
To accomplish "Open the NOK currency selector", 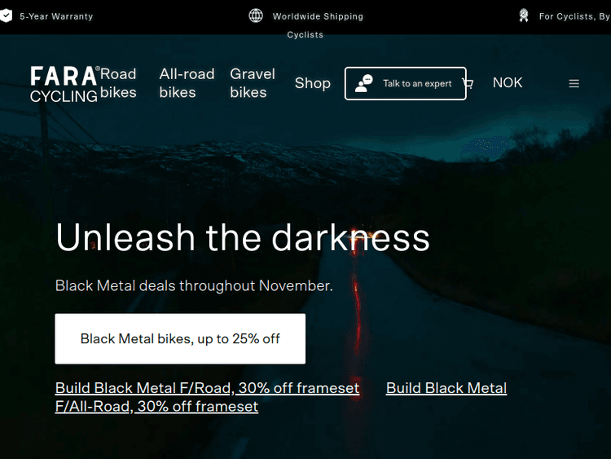I will click(508, 82).
